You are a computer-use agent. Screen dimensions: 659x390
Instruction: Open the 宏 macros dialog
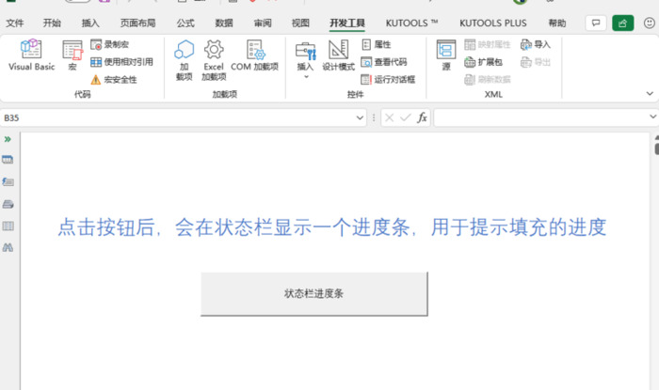tap(72, 55)
